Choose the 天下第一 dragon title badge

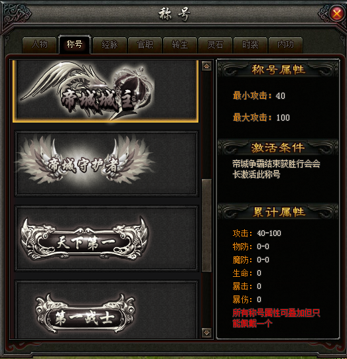[106, 238]
